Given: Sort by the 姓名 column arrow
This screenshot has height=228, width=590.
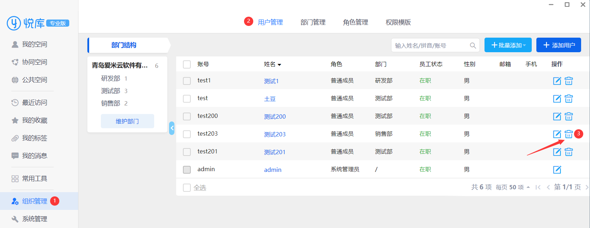Looking at the screenshot, I should coord(279,65).
